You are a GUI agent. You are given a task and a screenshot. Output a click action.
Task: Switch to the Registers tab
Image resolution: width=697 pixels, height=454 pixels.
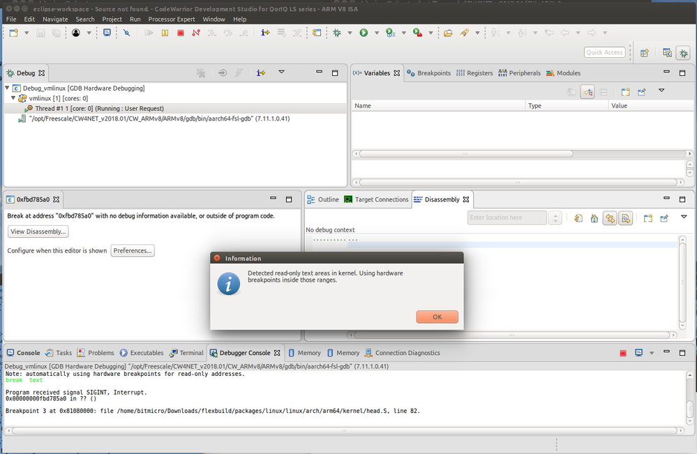pyautogui.click(x=474, y=73)
